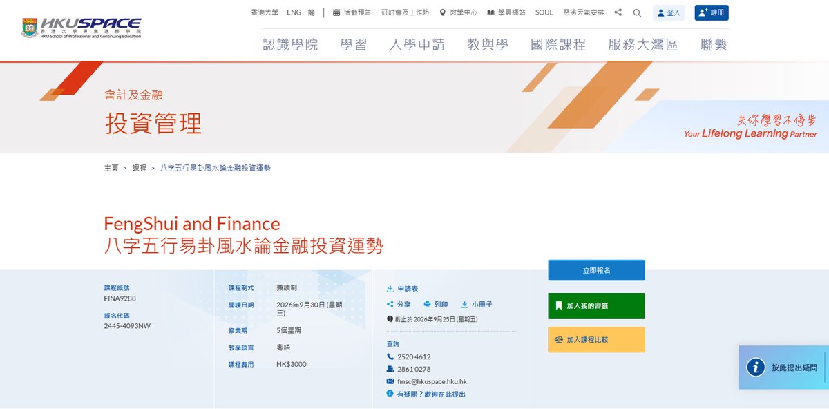Open the 按此提出疑問 help widget
This screenshot has height=409, width=829.
click(783, 368)
